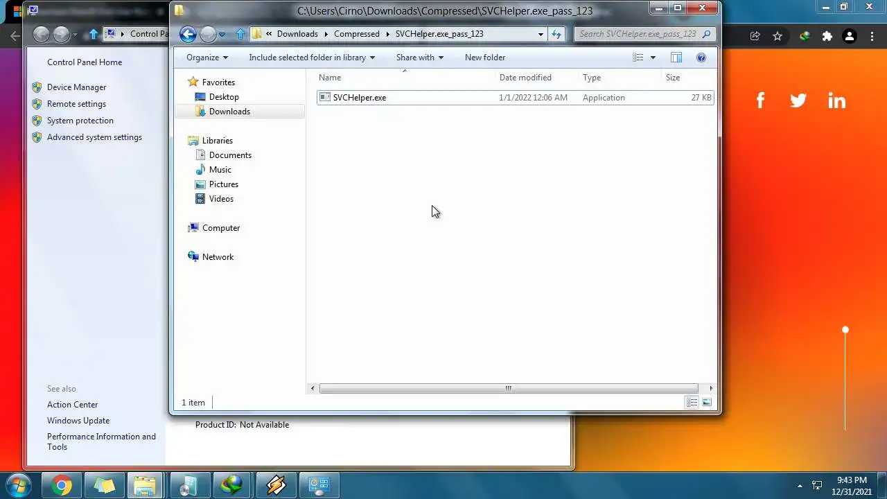887x499 pixels.
Task: Open the Organize menu
Action: [x=207, y=58]
